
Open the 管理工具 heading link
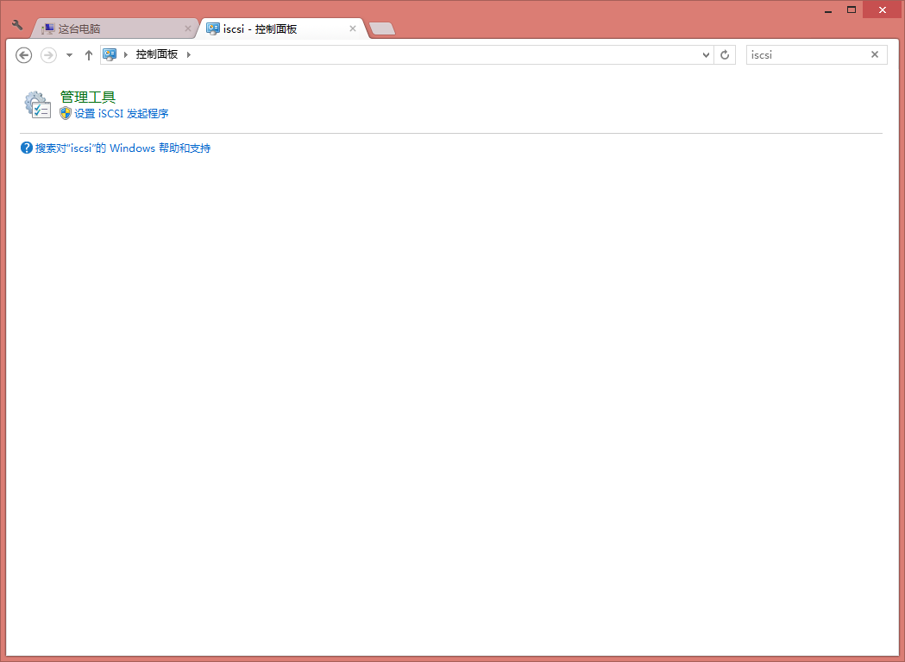[x=87, y=97]
